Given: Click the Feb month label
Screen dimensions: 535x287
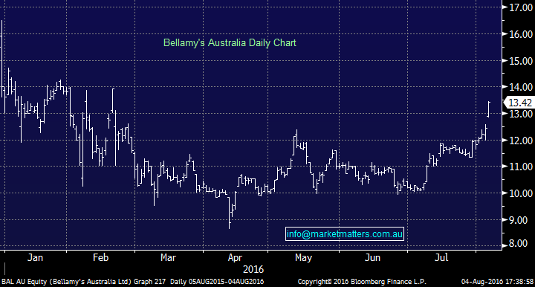Looking at the screenshot, I should pyautogui.click(x=100, y=257).
